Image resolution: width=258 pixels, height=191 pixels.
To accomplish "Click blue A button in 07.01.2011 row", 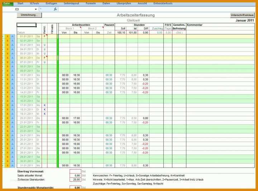I will point(13,62).
